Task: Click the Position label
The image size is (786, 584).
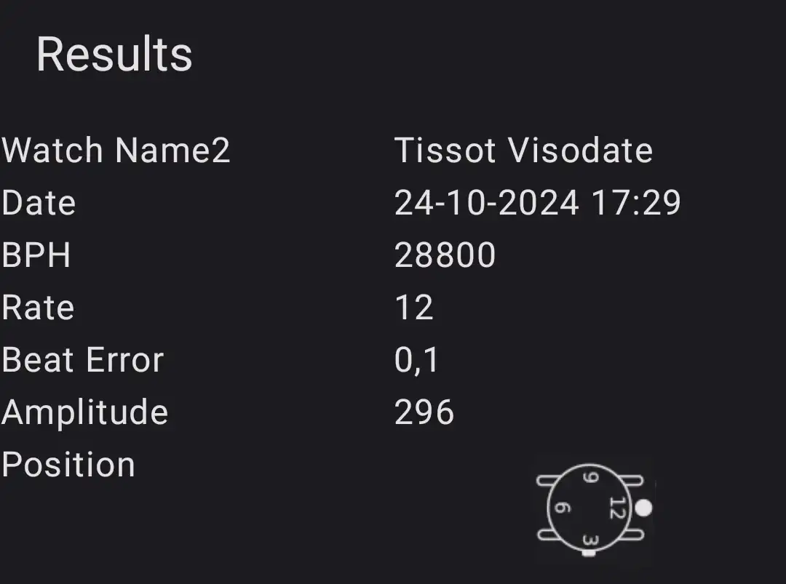Action: pos(68,464)
